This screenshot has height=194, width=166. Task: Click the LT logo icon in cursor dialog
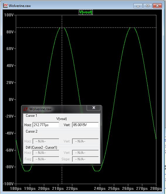tap(25, 109)
